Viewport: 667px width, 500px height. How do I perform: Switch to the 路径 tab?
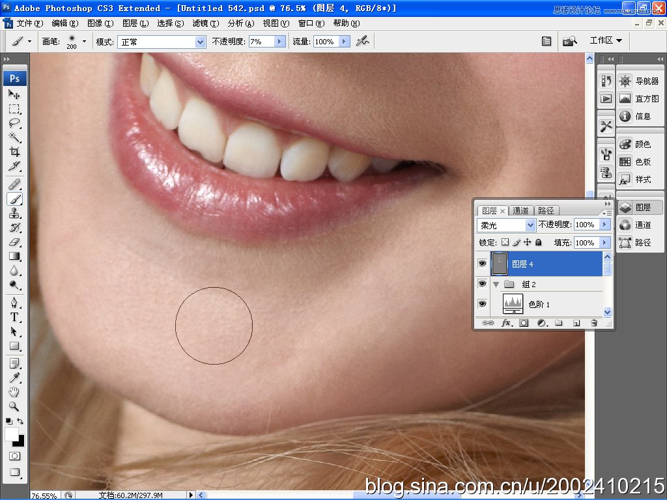[546, 210]
